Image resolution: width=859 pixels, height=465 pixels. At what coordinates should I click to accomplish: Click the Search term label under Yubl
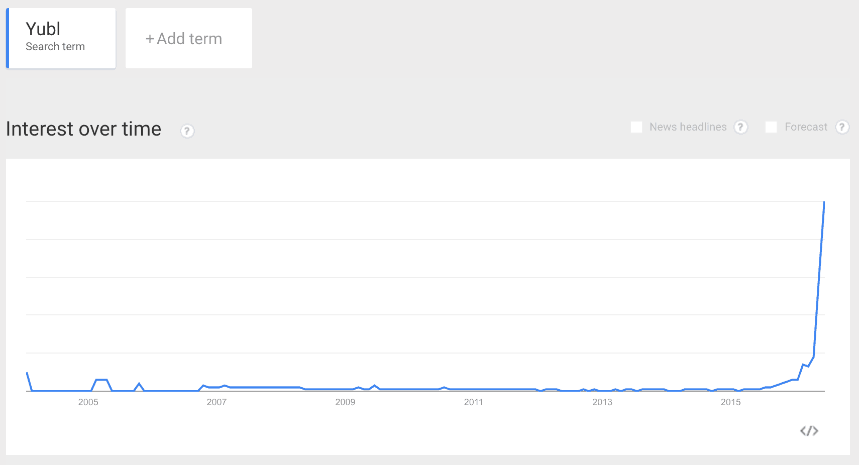point(55,46)
